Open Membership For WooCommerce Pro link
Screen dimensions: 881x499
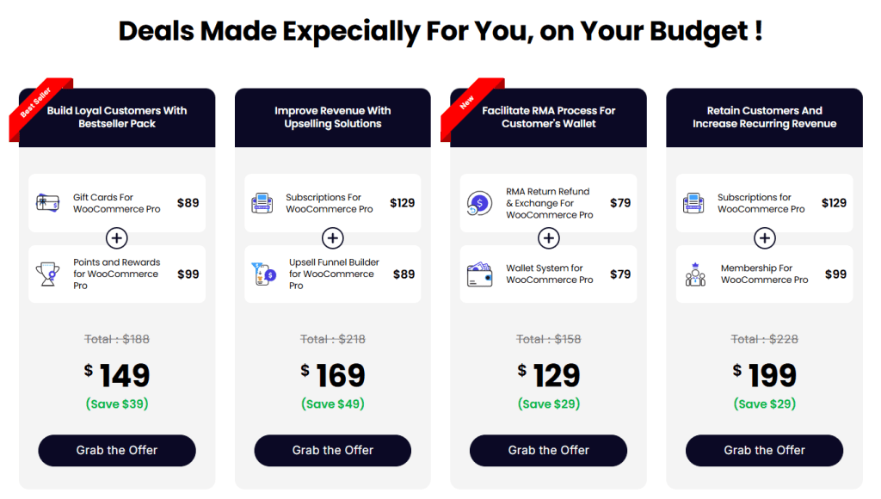click(x=764, y=274)
